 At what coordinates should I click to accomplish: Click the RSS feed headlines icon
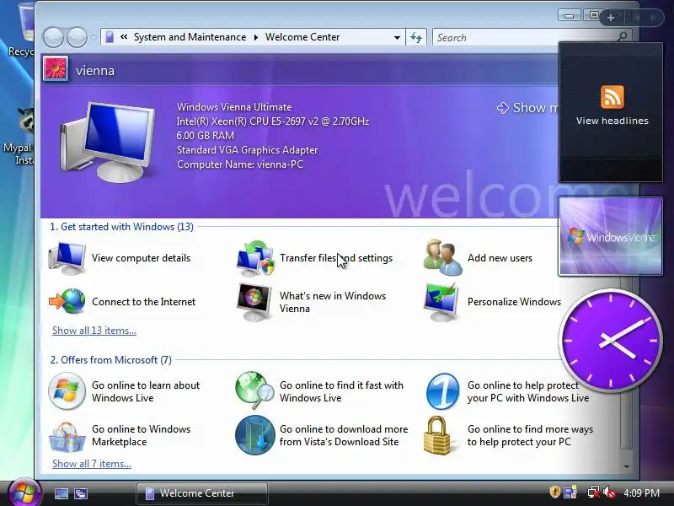(612, 97)
